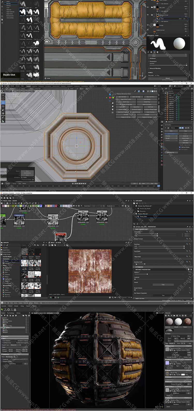Click Apply Base in the Multires modifier
This screenshot has width=194, height=411.
[186, 142]
